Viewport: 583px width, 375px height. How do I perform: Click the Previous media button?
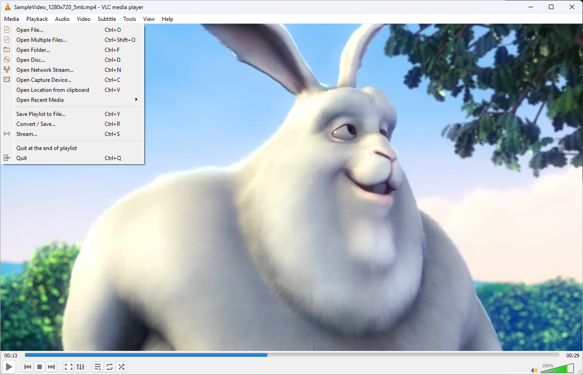(28, 367)
